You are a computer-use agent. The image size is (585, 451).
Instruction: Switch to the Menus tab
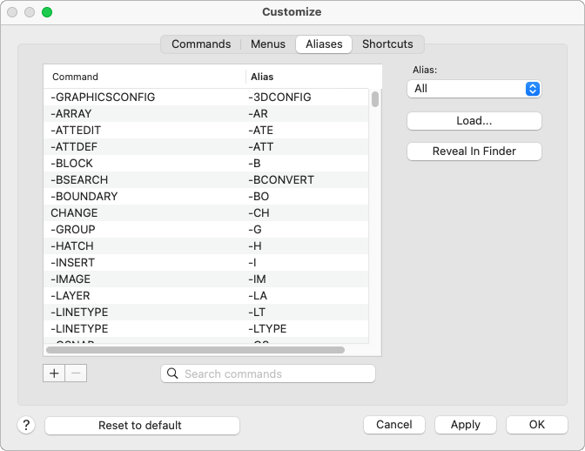coord(268,44)
